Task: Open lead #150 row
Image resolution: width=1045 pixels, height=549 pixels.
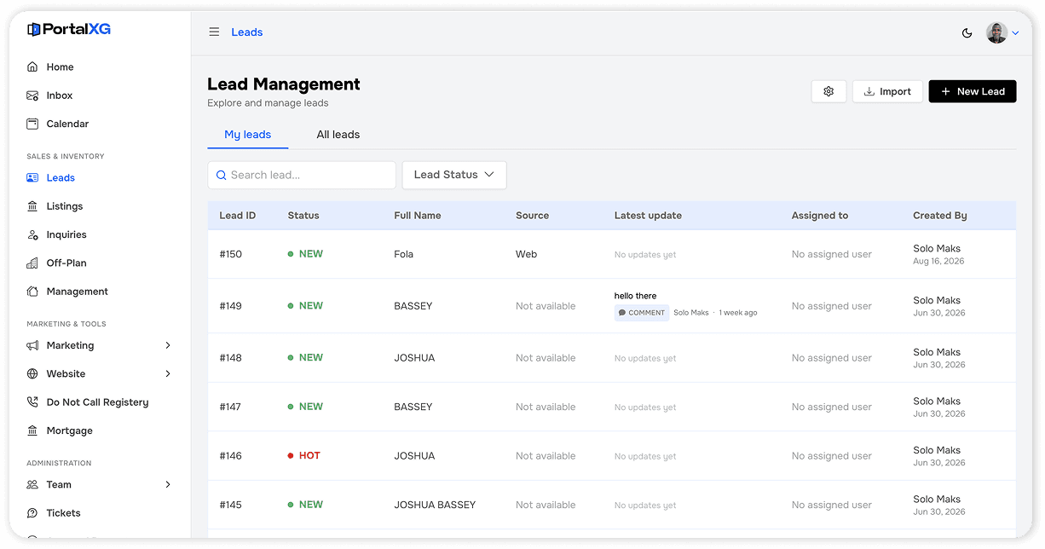Action: pyautogui.click(x=612, y=254)
